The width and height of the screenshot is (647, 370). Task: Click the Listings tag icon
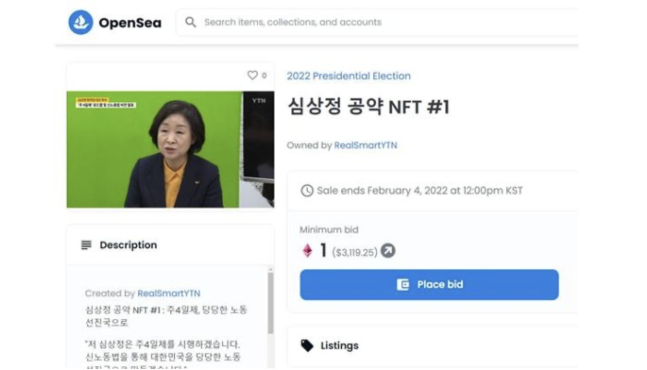[307, 346]
